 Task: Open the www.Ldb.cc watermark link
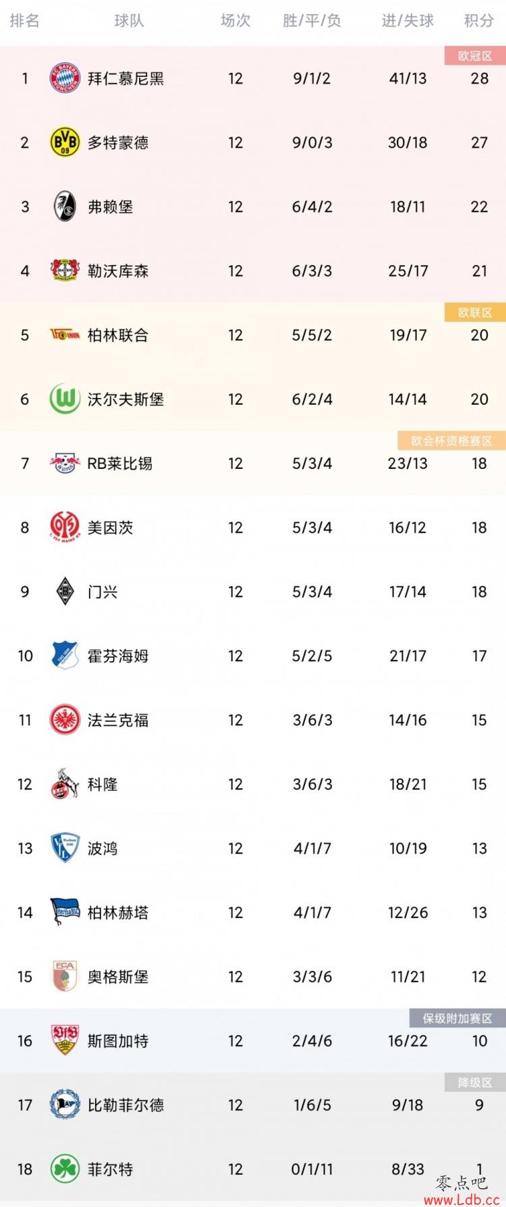[461, 1199]
